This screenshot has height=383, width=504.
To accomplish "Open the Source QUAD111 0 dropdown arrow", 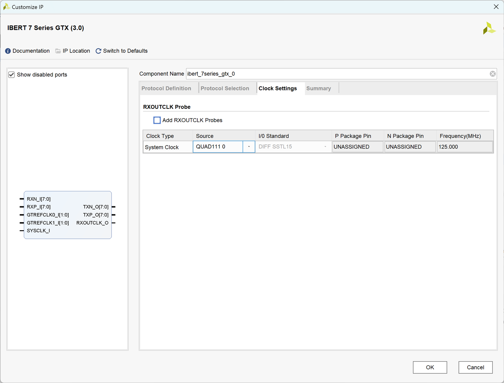I will pos(249,147).
